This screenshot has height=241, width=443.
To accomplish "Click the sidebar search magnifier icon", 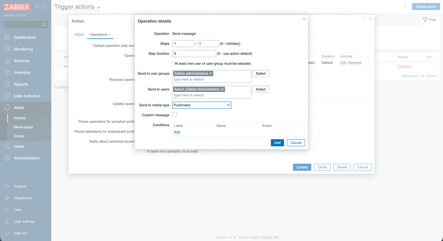I will click(x=44, y=25).
